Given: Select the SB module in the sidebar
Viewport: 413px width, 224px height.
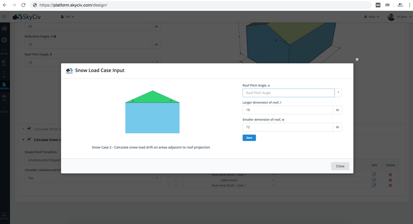Looking at the screenshot, I should [4, 74].
